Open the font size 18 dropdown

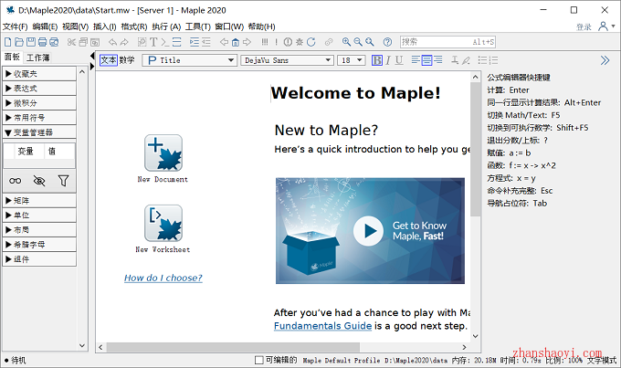click(x=352, y=60)
